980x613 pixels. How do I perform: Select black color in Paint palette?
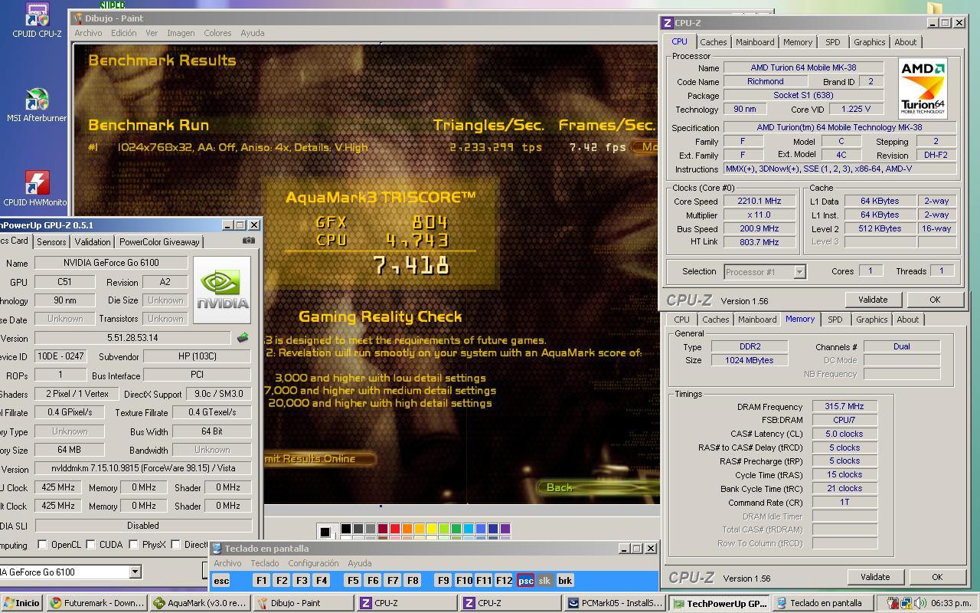tap(346, 529)
